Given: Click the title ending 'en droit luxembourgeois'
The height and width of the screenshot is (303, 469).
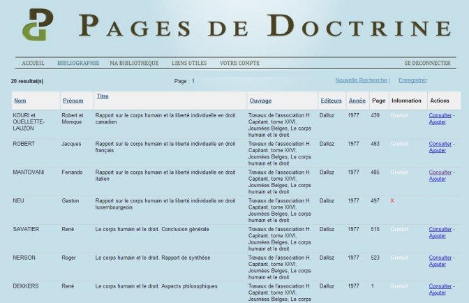Looking at the screenshot, I should click(165, 204).
